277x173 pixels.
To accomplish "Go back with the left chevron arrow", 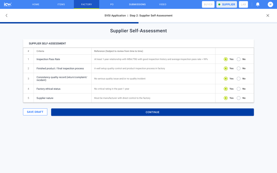I will 6,15.
